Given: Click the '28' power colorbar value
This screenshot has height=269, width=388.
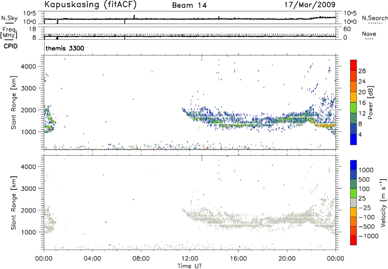Looking at the screenshot, I should [x=362, y=71].
